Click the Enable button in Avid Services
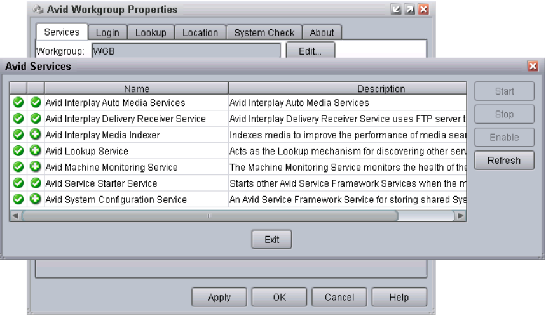The height and width of the screenshot is (316, 546). (504, 137)
